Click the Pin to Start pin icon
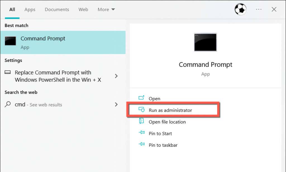 pyautogui.click(x=142, y=133)
